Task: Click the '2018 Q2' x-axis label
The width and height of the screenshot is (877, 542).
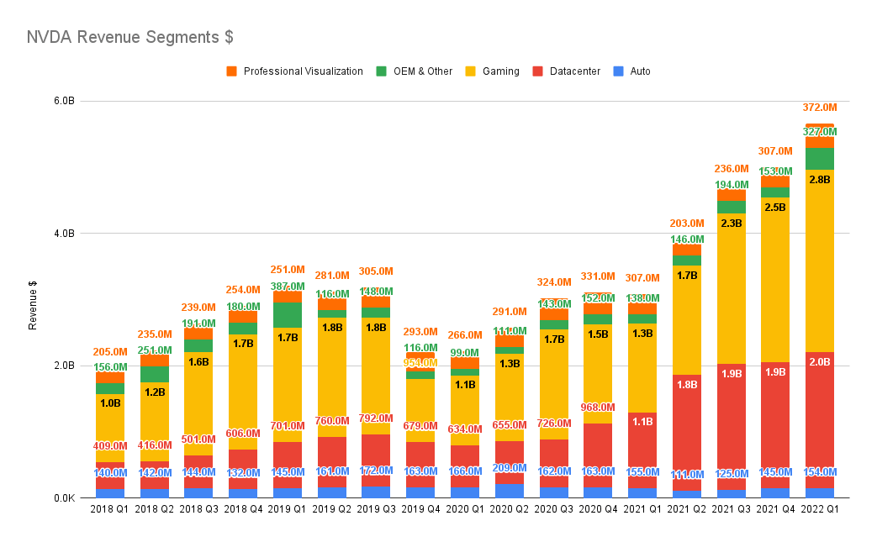Action: coord(155,509)
